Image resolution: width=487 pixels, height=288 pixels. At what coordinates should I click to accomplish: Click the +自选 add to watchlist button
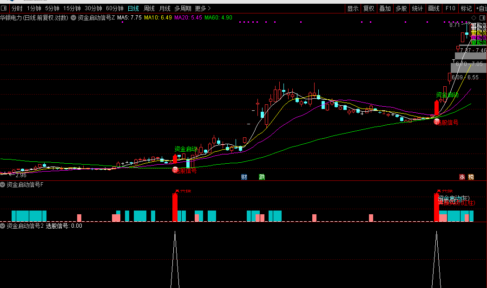click(481, 8)
